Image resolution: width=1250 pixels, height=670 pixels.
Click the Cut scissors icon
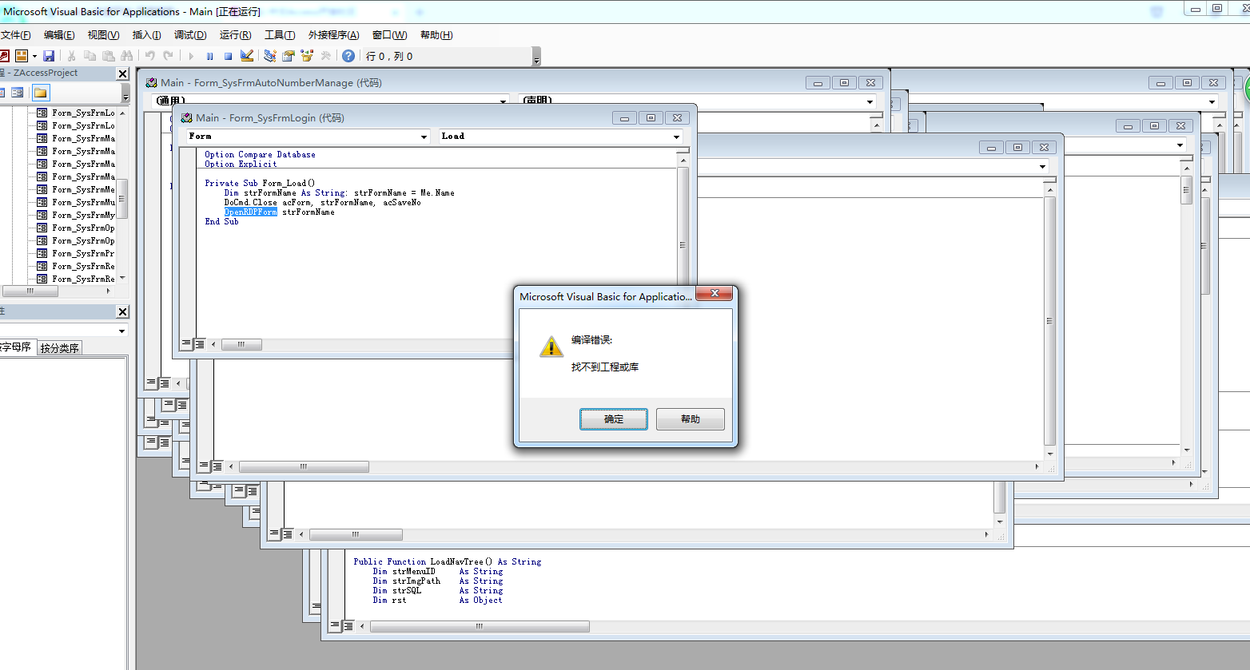click(71, 56)
